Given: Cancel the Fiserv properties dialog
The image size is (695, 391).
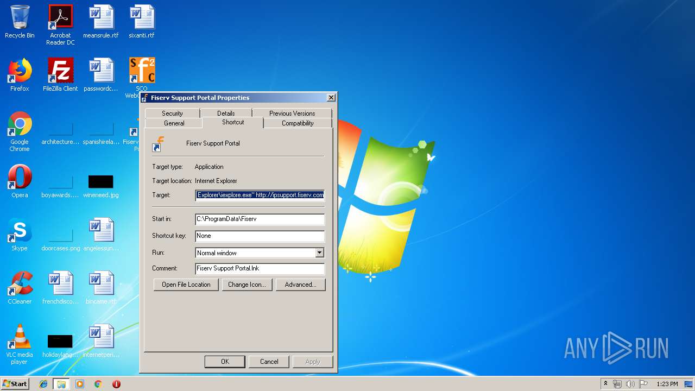Looking at the screenshot, I should [x=269, y=362].
